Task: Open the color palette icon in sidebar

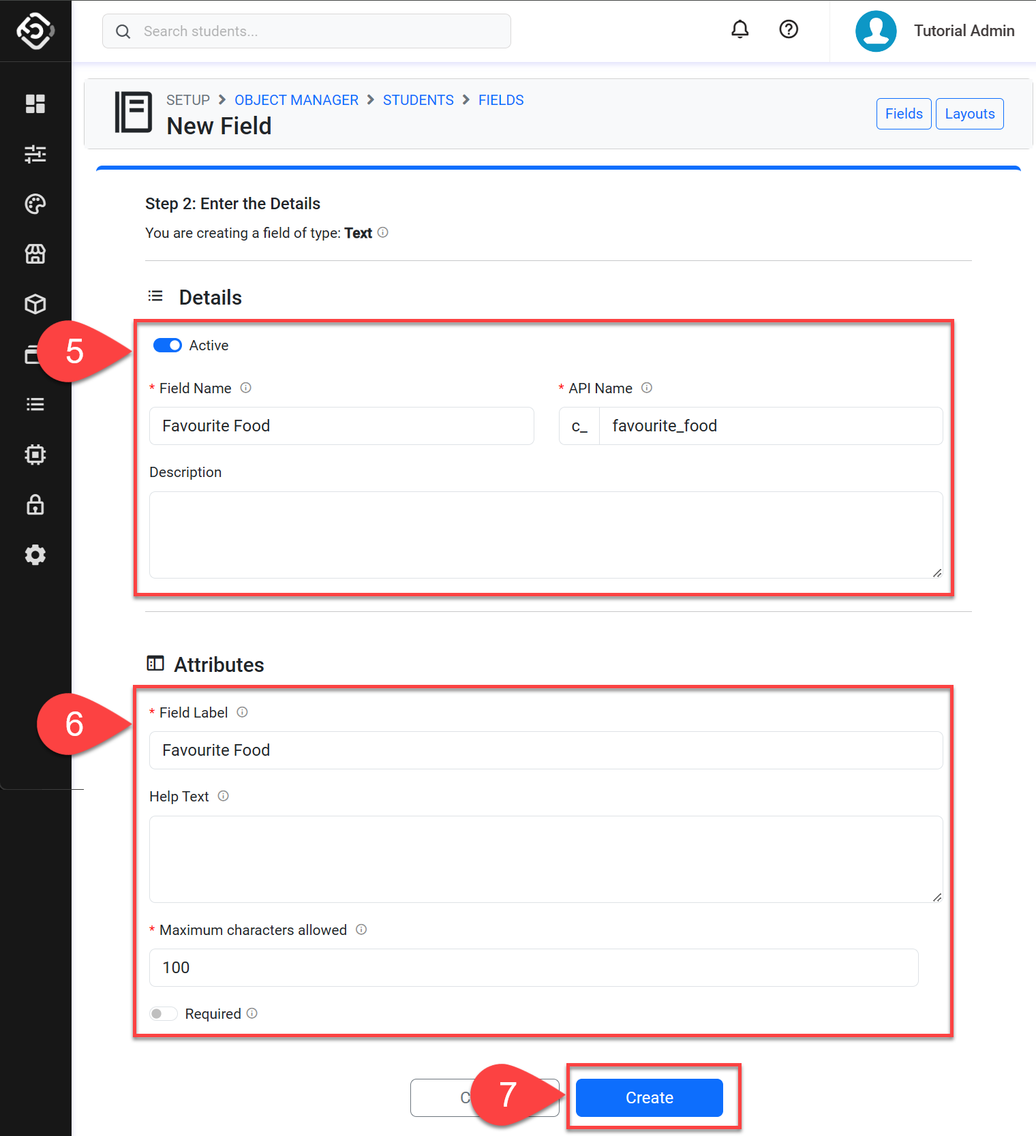Action: click(35, 204)
